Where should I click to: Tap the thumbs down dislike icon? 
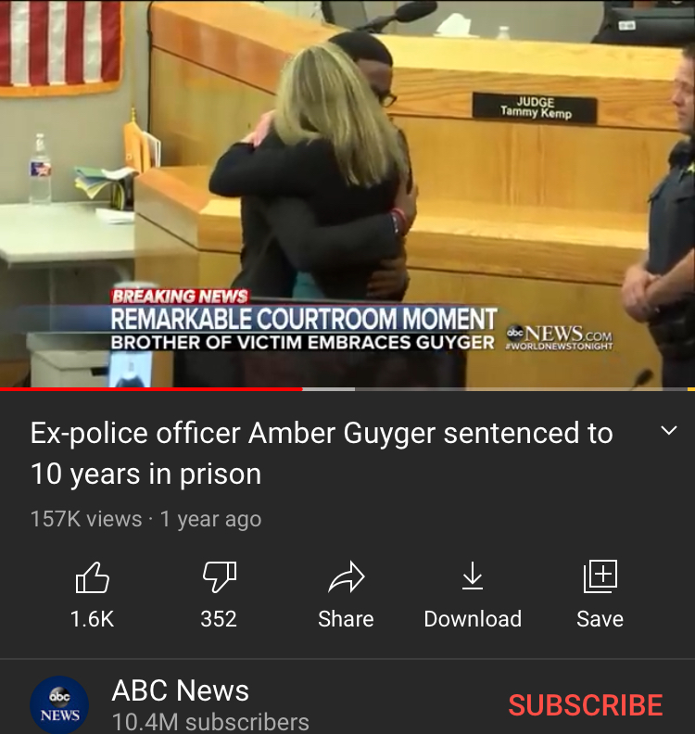click(220, 577)
